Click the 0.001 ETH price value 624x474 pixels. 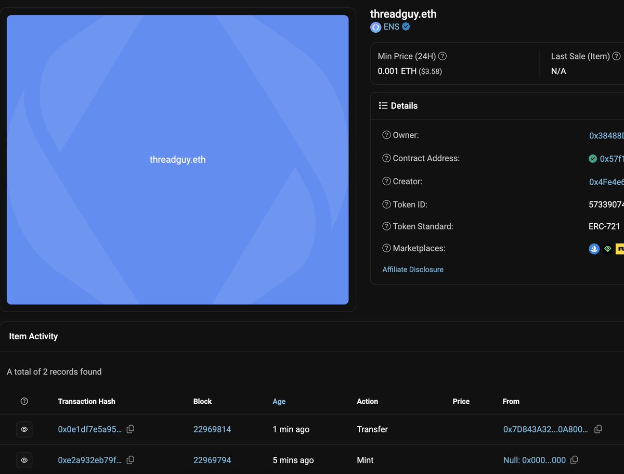tap(397, 71)
